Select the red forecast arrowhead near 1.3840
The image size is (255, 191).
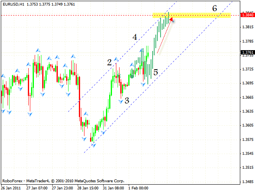[x=171, y=19]
